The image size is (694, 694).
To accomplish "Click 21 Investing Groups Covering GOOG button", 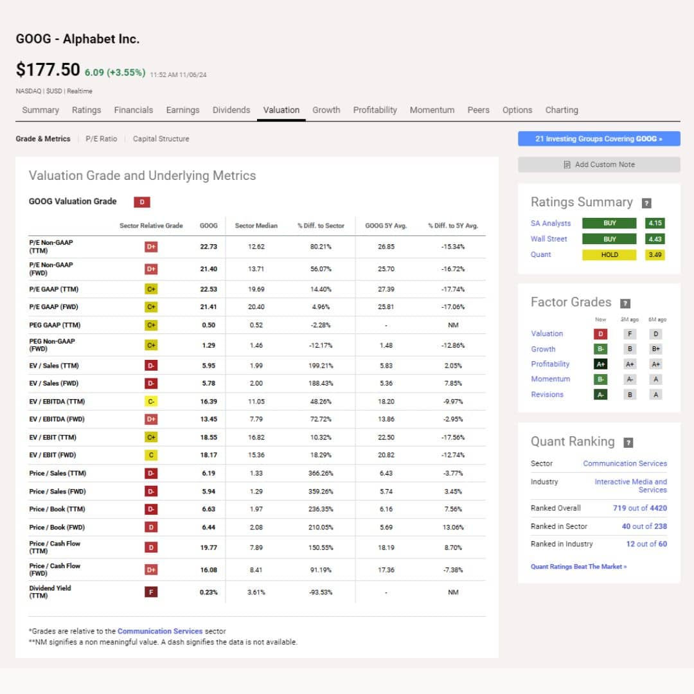I will click(x=599, y=139).
